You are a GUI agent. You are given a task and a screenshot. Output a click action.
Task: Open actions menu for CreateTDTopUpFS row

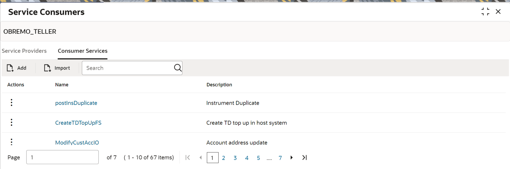coord(11,122)
